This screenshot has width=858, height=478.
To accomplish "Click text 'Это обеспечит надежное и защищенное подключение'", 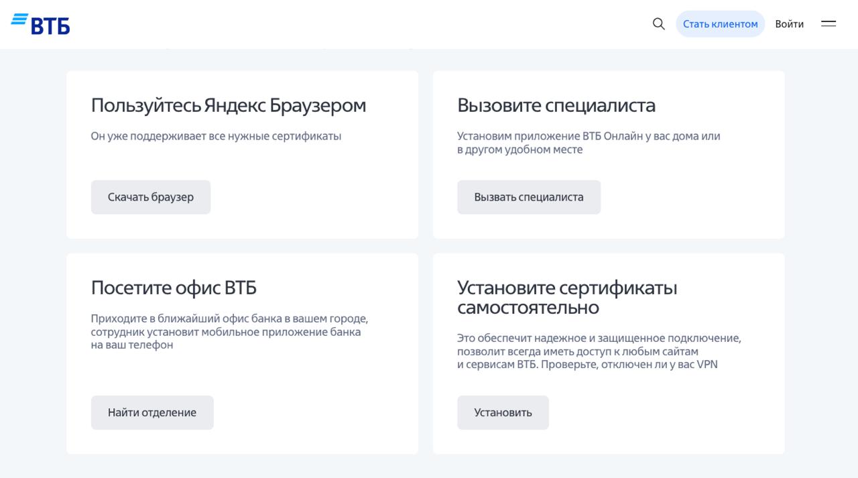I will pos(599,339).
